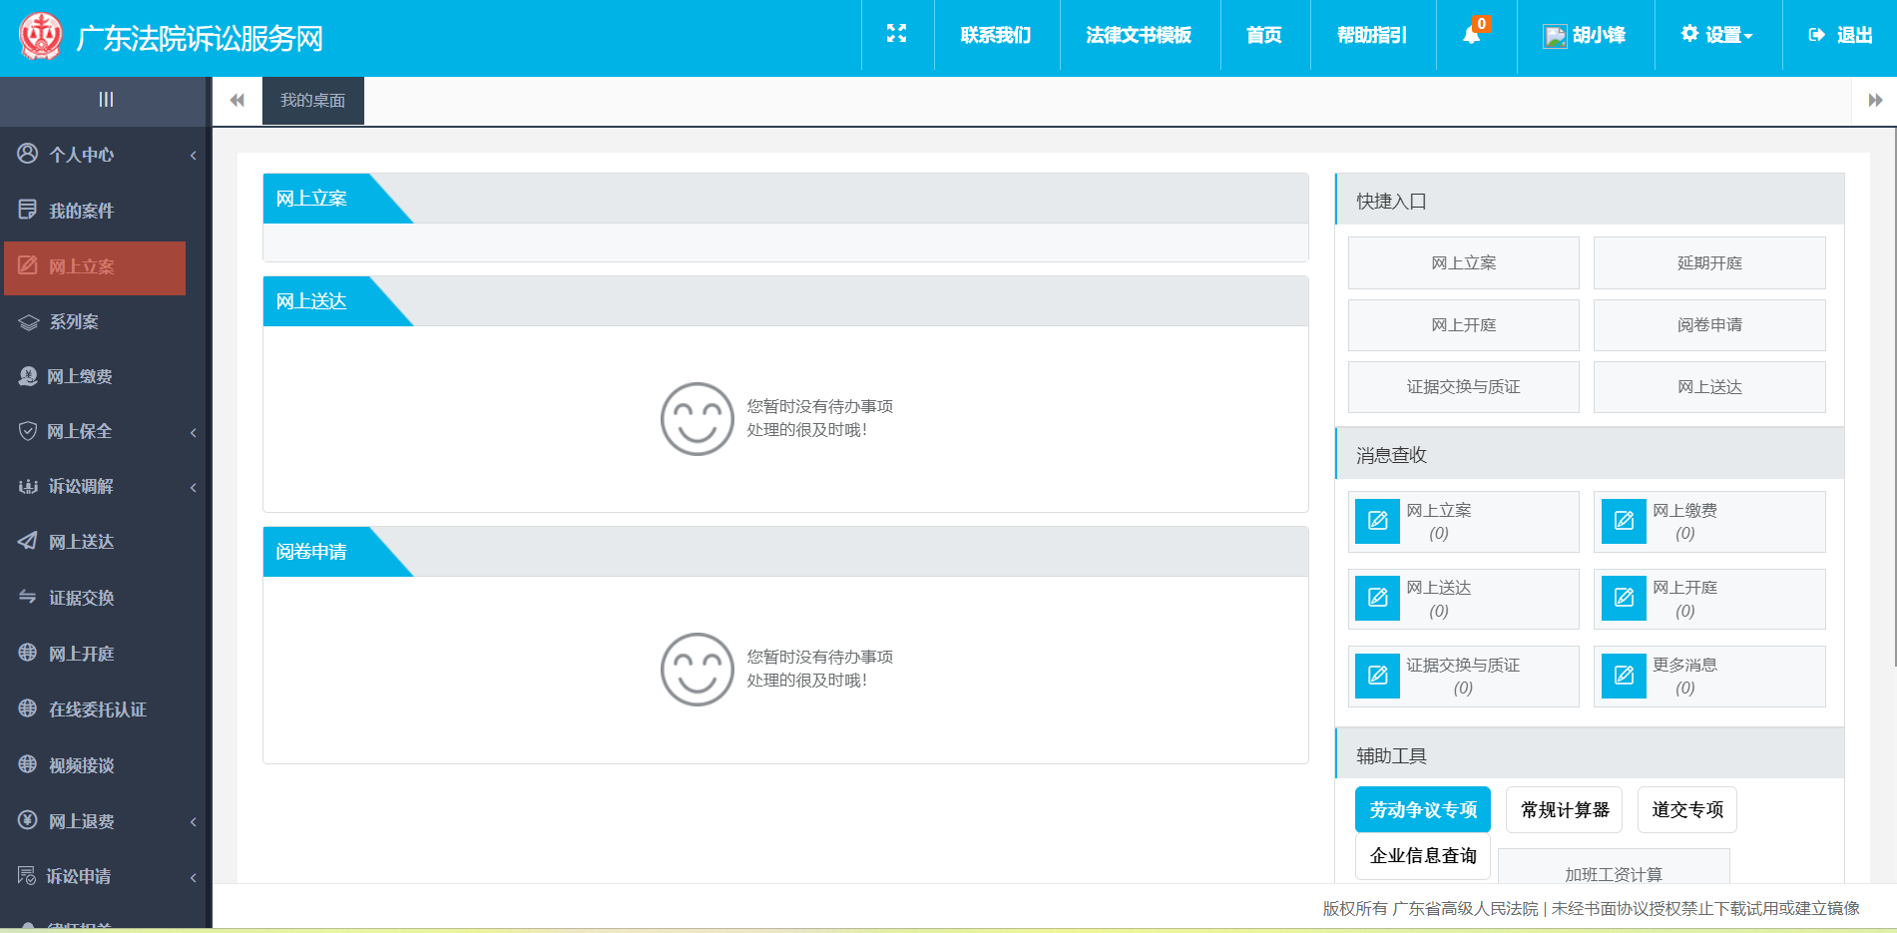The width and height of the screenshot is (1897, 933).
Task: Click the 网上送达 quick entry button
Action: (x=1709, y=386)
